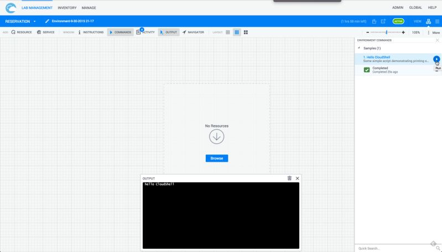The height and width of the screenshot is (252, 442).
Task: Close the Environment Commands panel
Action: click(437, 40)
